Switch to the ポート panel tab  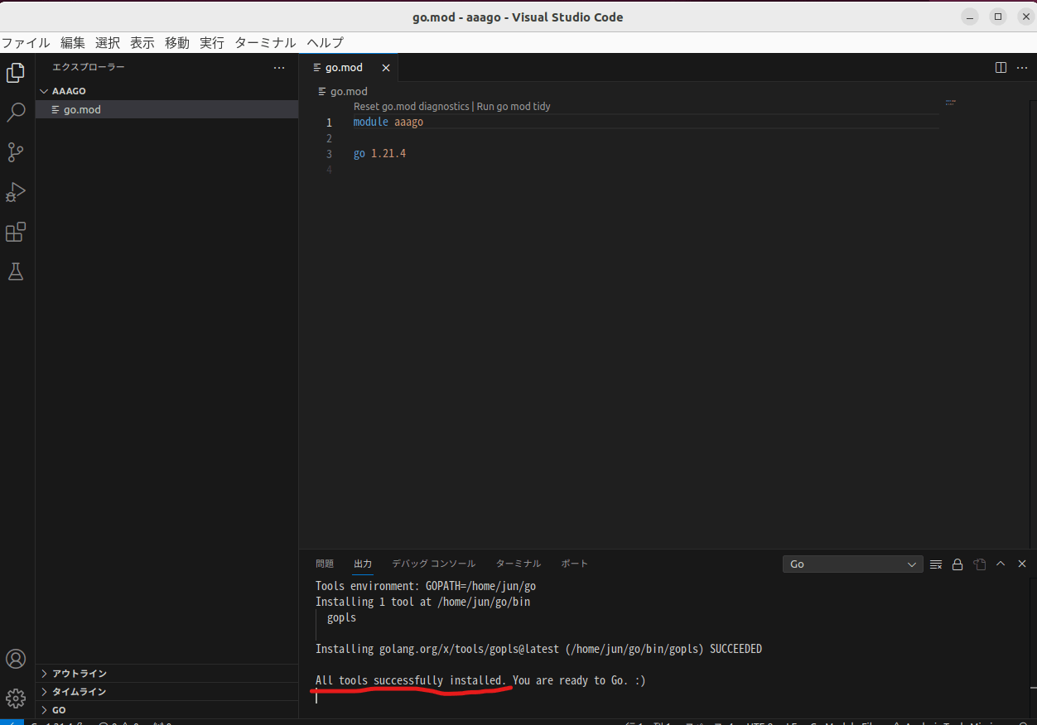574,564
